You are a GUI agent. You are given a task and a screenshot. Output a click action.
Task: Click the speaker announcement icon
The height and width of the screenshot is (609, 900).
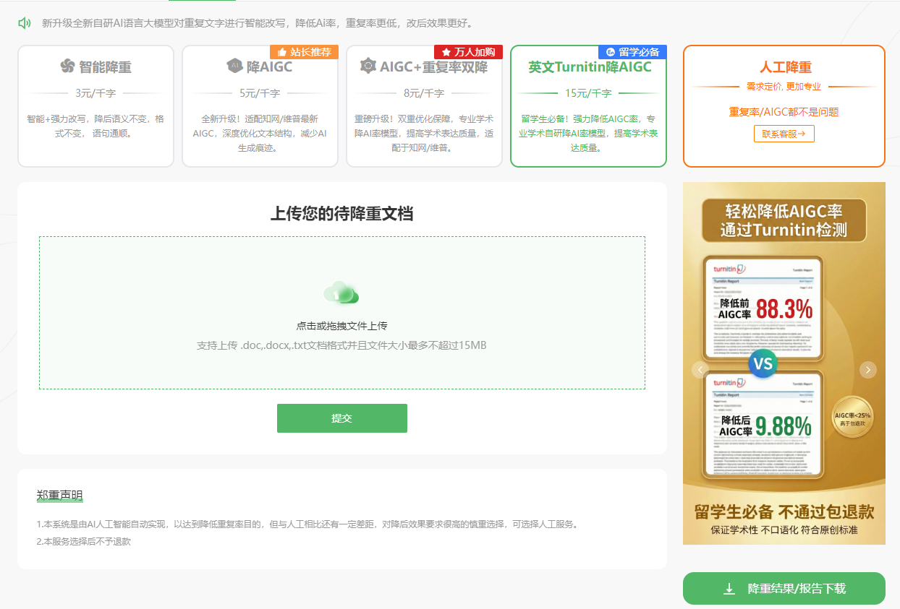(x=25, y=23)
